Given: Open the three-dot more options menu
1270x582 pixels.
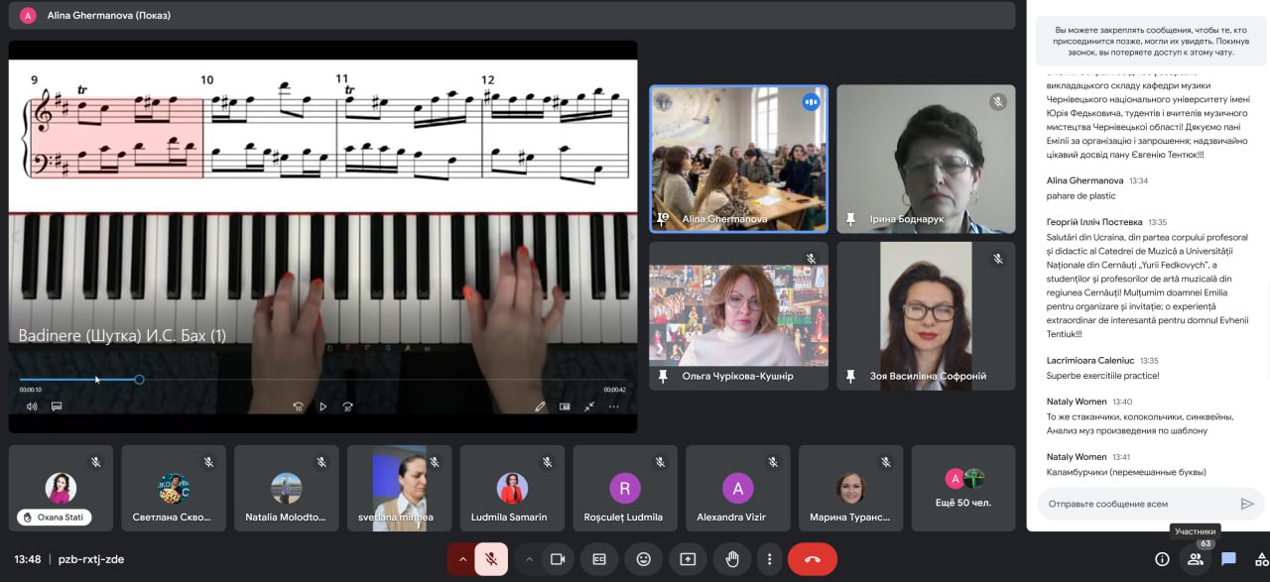Looking at the screenshot, I should tap(769, 559).
